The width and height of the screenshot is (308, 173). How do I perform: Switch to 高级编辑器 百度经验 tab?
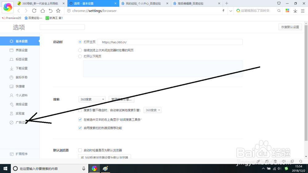(x=197, y=3)
